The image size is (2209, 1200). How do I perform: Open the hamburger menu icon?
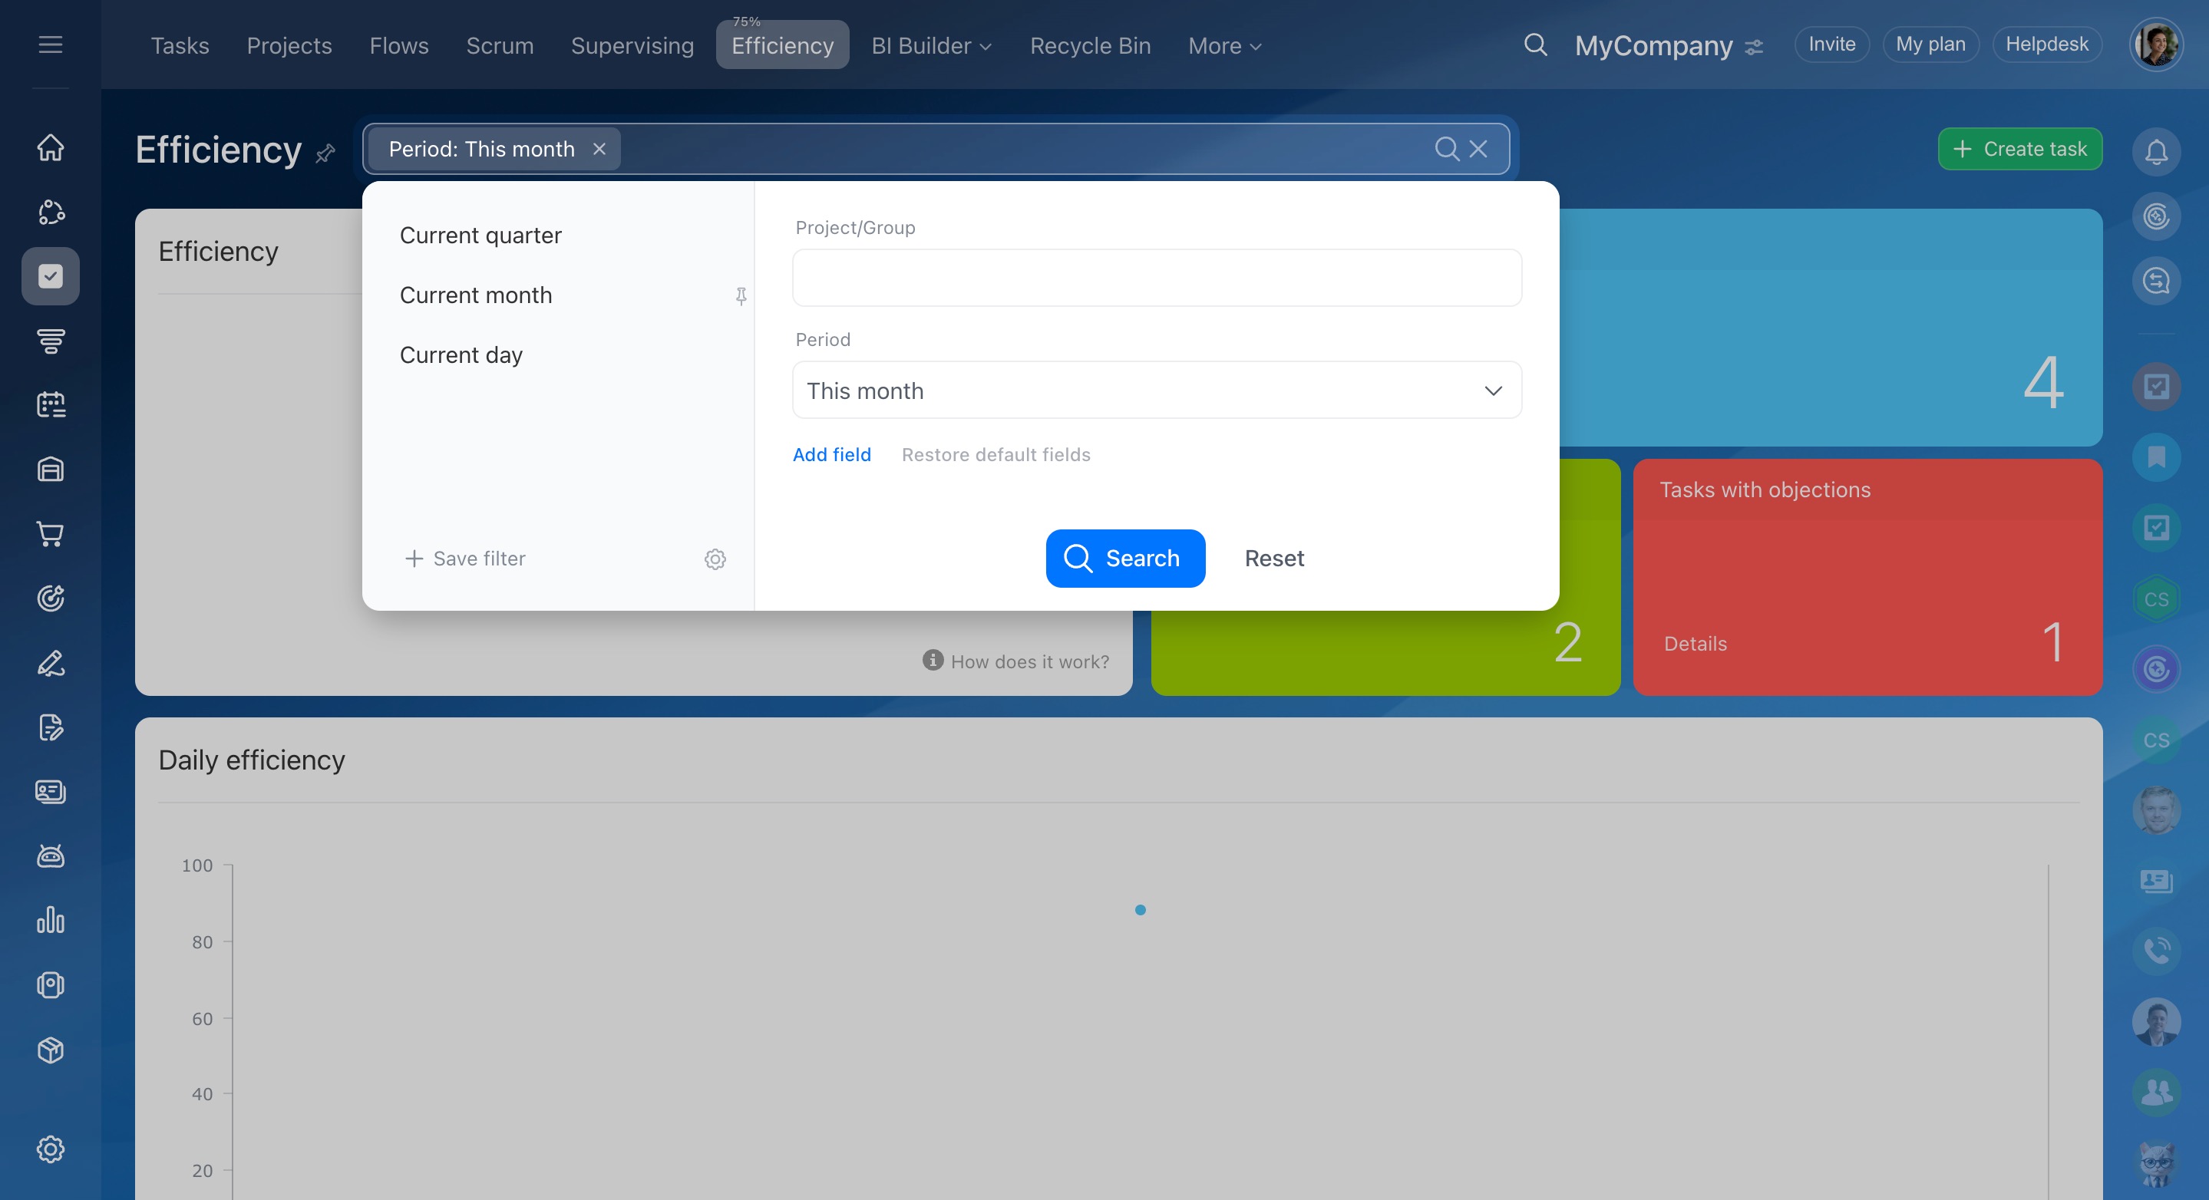click(51, 45)
